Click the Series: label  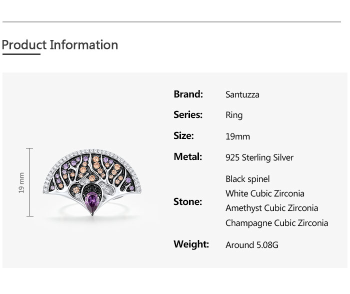(x=188, y=114)
